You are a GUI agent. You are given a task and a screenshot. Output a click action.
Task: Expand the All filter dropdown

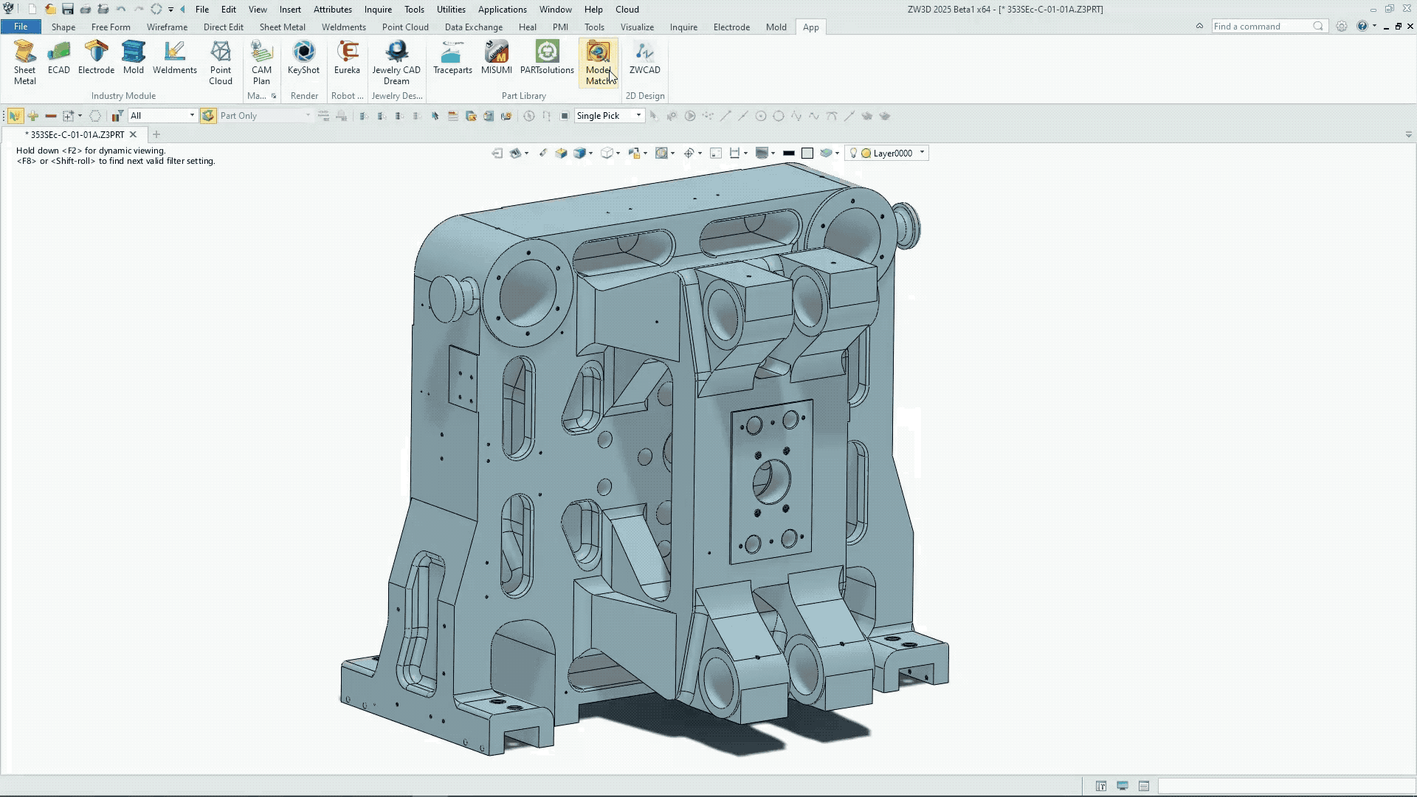[192, 116]
